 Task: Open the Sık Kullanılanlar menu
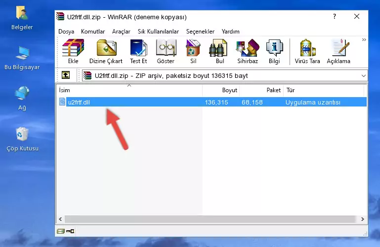click(x=158, y=32)
